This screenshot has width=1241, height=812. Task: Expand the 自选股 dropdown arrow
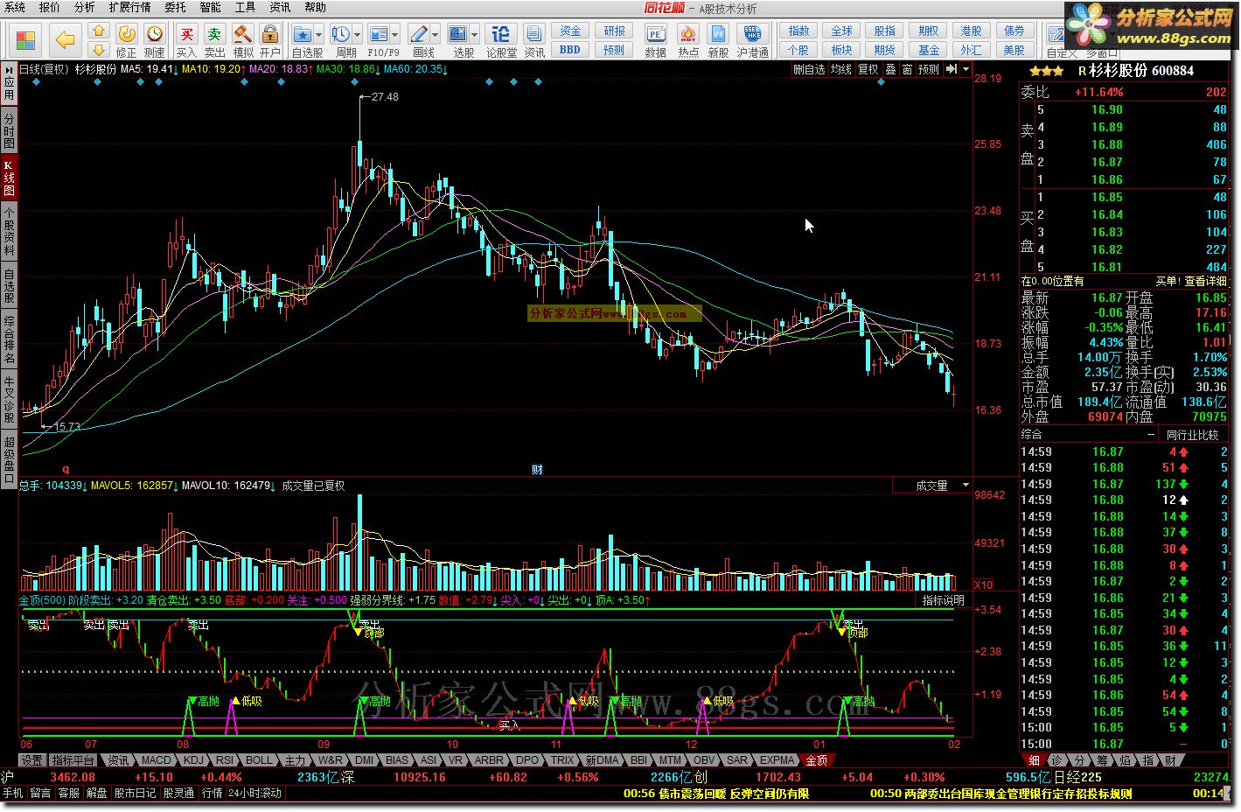[x=318, y=35]
